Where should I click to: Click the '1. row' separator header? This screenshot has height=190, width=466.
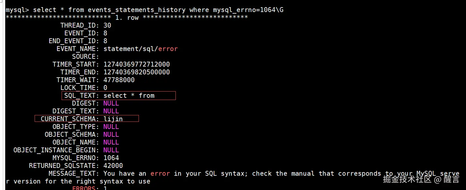pos(127,18)
